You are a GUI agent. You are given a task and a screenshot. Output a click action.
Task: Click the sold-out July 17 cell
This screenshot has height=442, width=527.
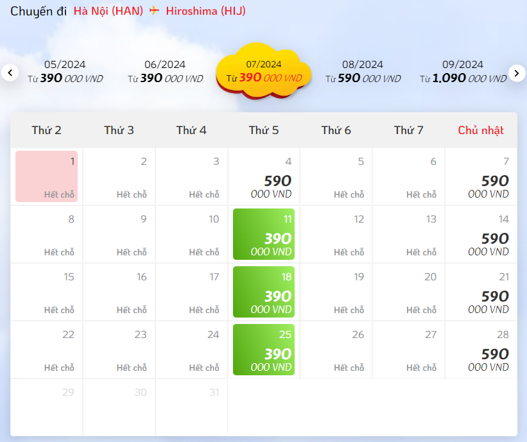point(191,292)
